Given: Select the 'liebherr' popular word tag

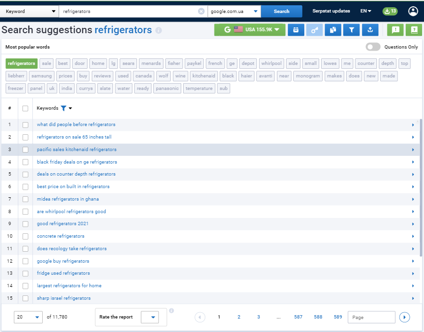Looking at the screenshot, I should [x=16, y=76].
